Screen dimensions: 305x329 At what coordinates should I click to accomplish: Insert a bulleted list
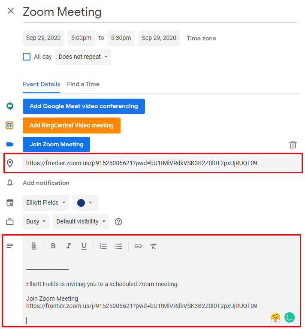pos(119,246)
